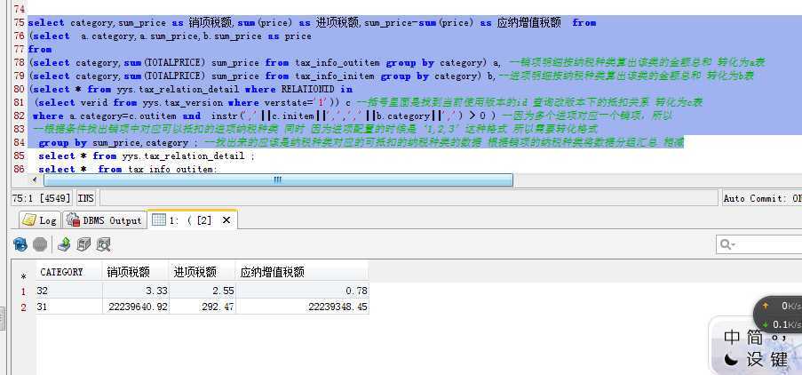
Task: Click line number 74 in the gutter
Action: 19,9
